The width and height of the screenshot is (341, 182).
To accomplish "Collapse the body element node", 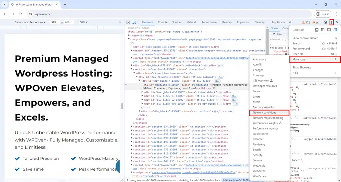I will [129, 39].
